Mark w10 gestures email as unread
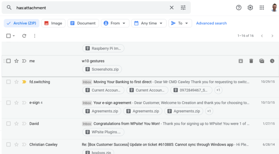 click(x=262, y=61)
